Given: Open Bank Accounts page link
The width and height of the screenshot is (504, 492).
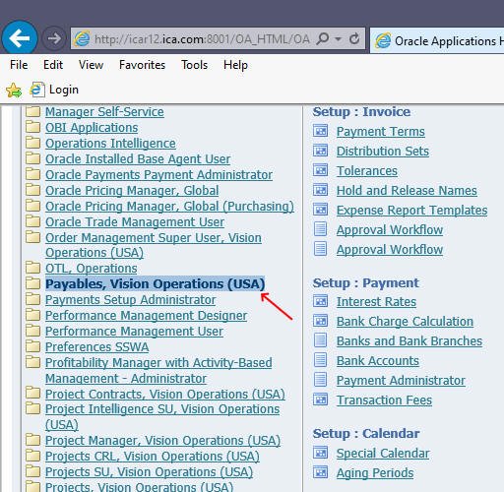Looking at the screenshot, I should click(378, 361).
